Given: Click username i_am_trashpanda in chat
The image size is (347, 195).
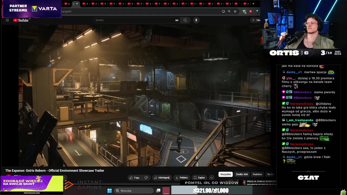Looking at the screenshot, I should click(x=300, y=120).
